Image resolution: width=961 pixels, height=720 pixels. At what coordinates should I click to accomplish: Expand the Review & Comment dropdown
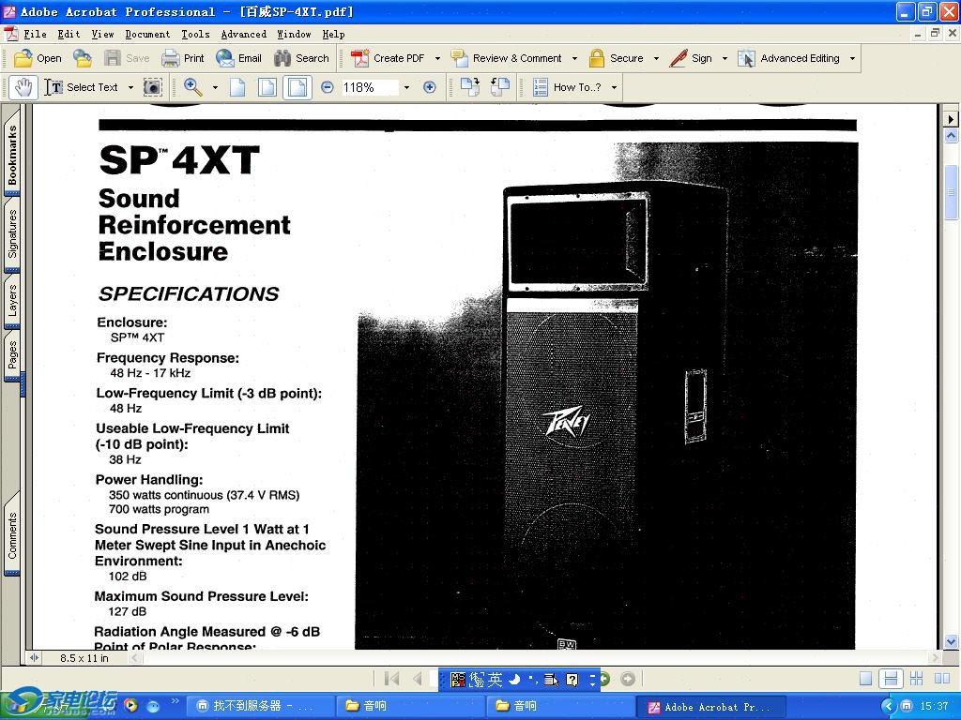(574, 58)
